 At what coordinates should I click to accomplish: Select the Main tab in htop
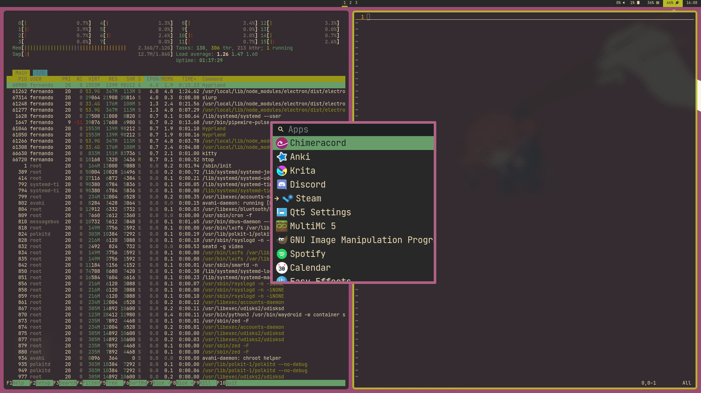click(21, 73)
